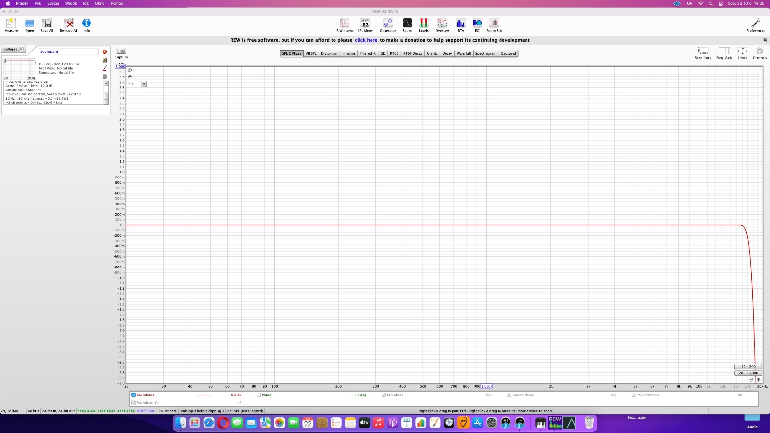Uncheck the Soundcard trace checkbox
The width and height of the screenshot is (770, 433).
(x=134, y=395)
